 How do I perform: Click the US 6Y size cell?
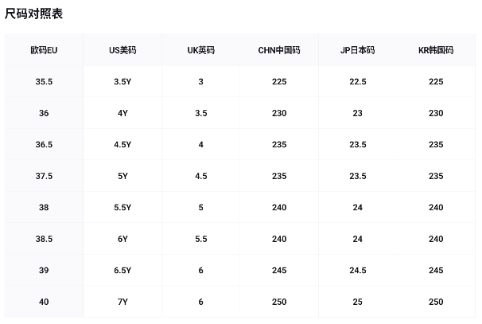click(122, 239)
